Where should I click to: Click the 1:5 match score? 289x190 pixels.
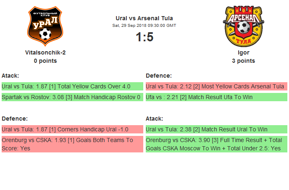pos(144,37)
